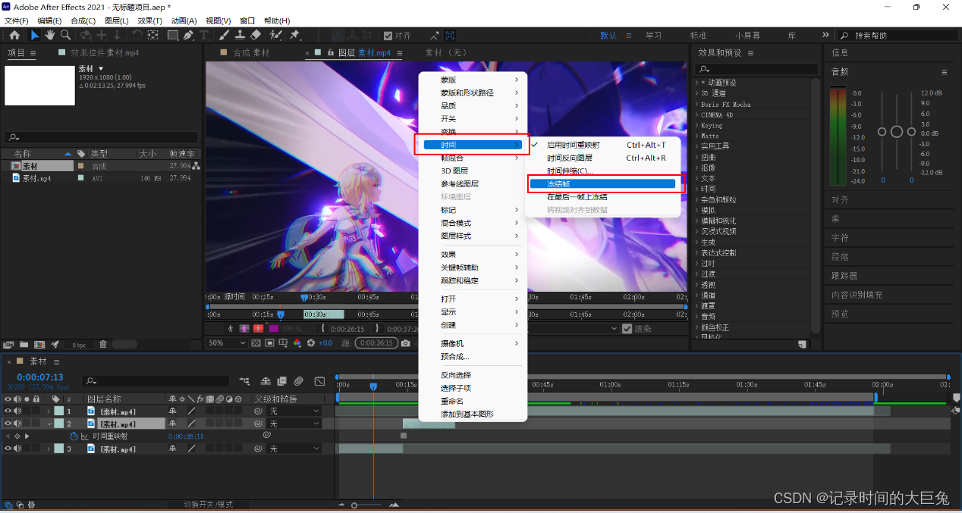The image size is (962, 513).
Task: Click timeline current time 0:00:07:13
Action: (x=40, y=377)
